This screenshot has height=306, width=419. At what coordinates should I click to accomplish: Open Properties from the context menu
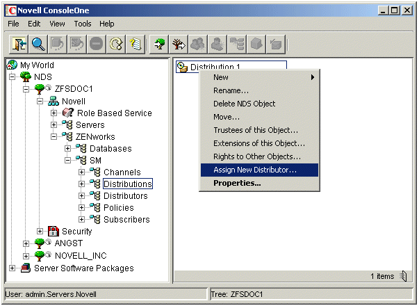tap(259, 183)
